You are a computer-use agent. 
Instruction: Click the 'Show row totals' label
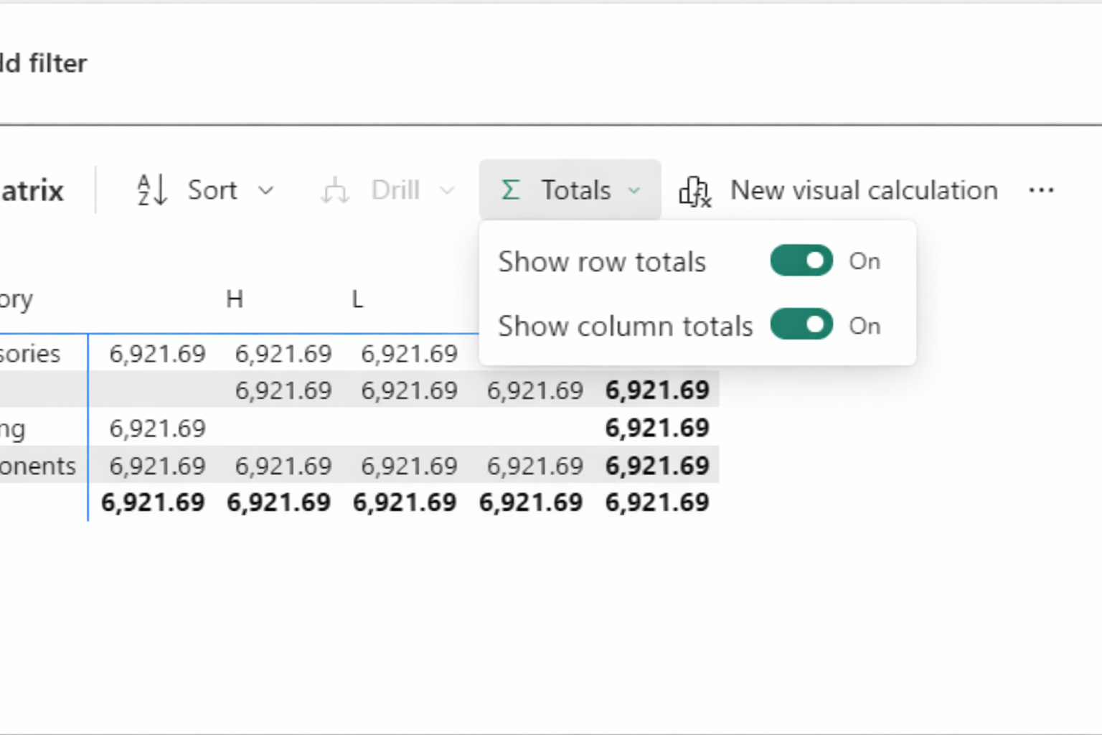pos(602,262)
